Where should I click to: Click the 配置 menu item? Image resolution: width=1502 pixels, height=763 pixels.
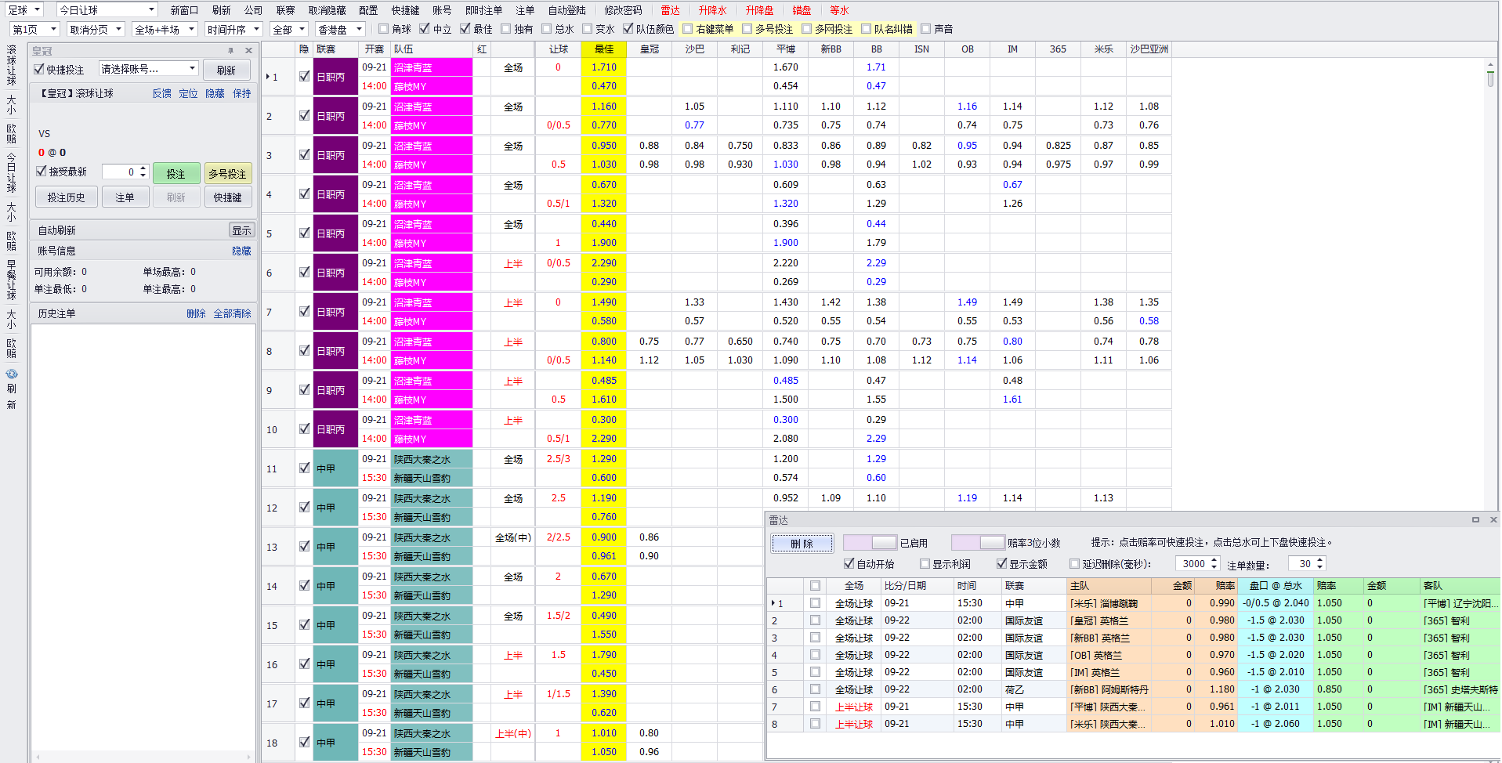pos(368,10)
